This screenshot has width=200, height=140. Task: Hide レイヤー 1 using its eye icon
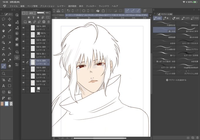(24, 28)
